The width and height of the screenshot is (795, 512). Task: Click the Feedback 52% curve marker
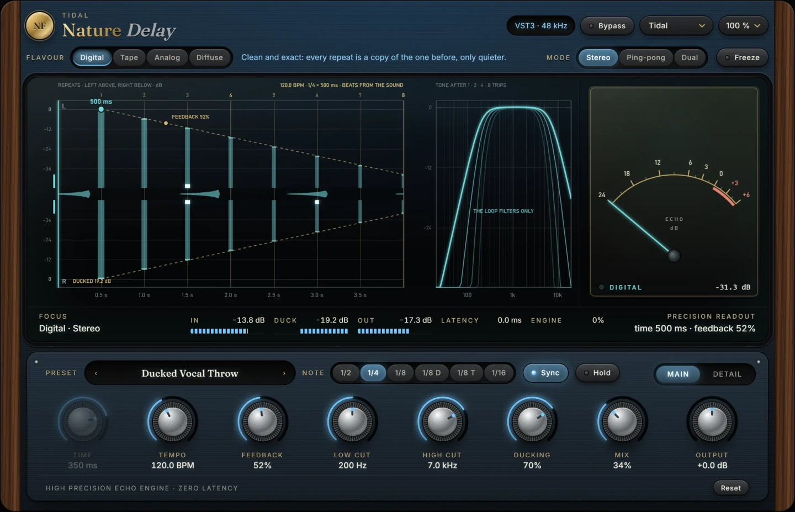166,123
